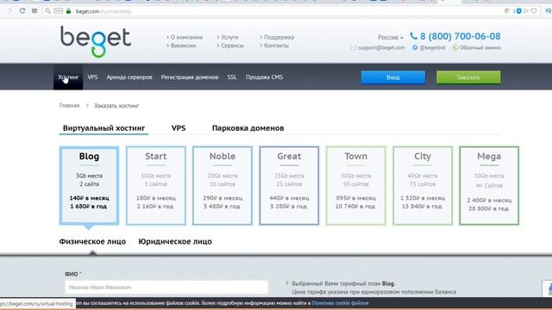Click the forward navigation arrow
This screenshot has height=310, width=552.
coord(9,11)
